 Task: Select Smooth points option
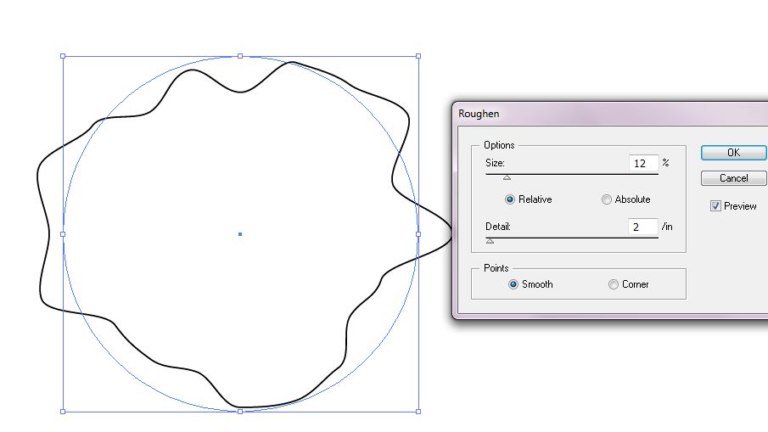pyautogui.click(x=513, y=284)
